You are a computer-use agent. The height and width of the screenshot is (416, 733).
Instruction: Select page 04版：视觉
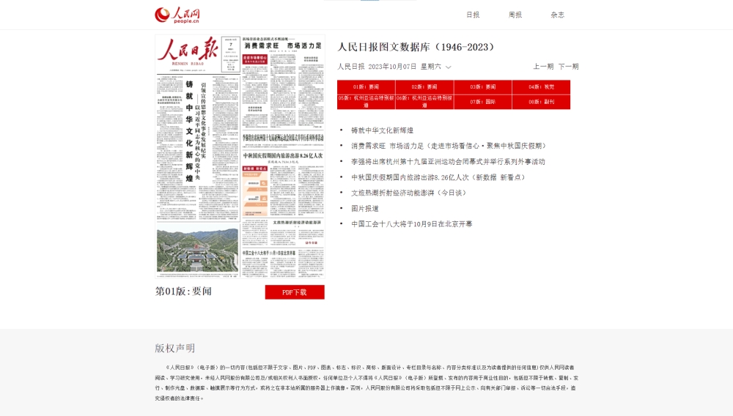tap(542, 87)
